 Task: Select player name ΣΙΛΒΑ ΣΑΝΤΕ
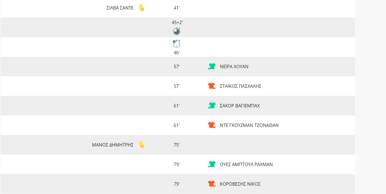pos(120,8)
